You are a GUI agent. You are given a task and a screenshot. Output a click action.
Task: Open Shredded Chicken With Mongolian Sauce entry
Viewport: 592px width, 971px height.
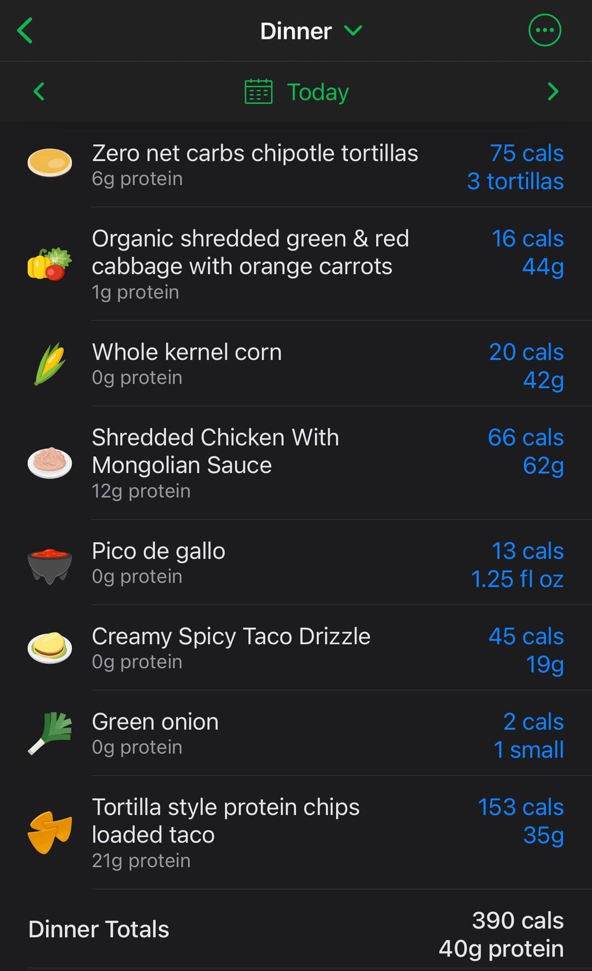click(215, 451)
